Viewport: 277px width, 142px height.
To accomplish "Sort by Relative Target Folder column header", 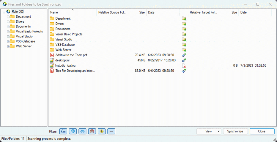I will 204,13.
